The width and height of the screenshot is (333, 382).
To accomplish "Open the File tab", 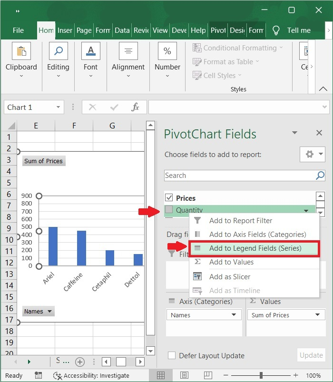I will [x=18, y=30].
